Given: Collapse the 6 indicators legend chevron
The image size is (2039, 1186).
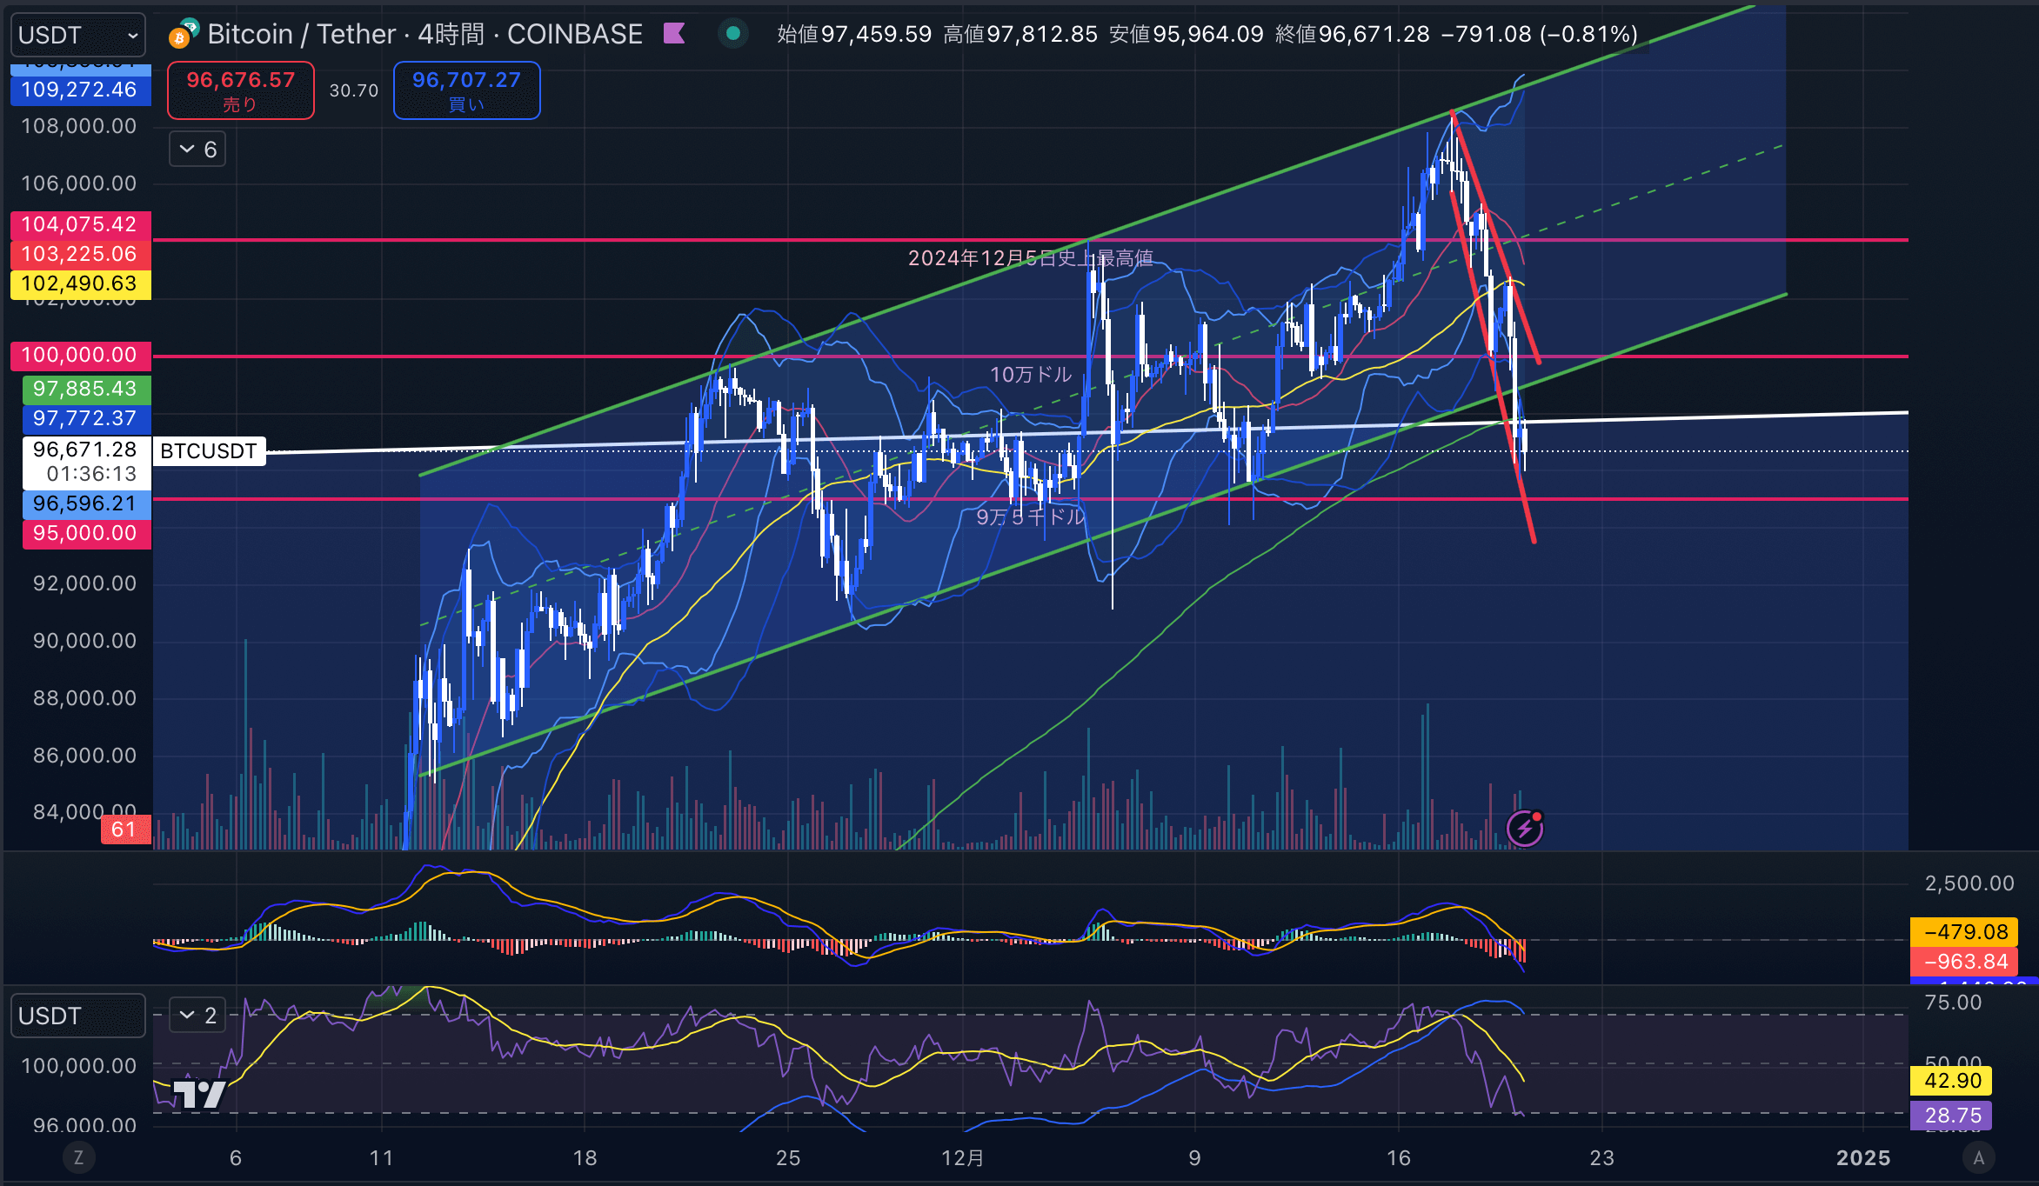Looking at the screenshot, I should [x=197, y=150].
